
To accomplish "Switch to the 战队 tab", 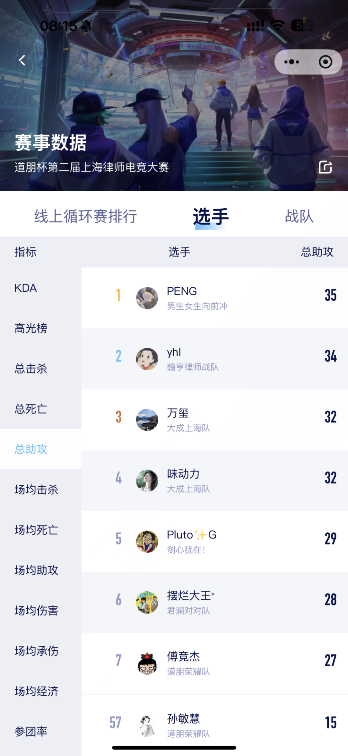I will coord(299,216).
